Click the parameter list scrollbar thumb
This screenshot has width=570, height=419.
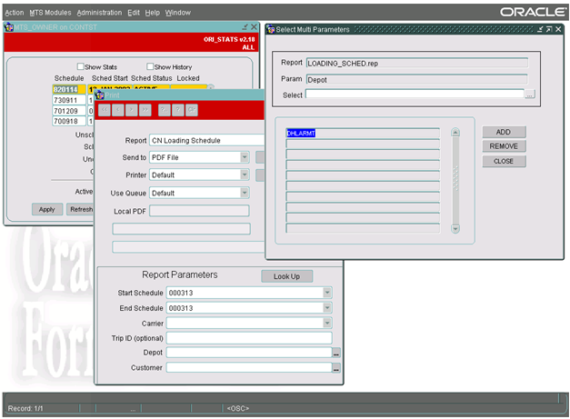(455, 178)
